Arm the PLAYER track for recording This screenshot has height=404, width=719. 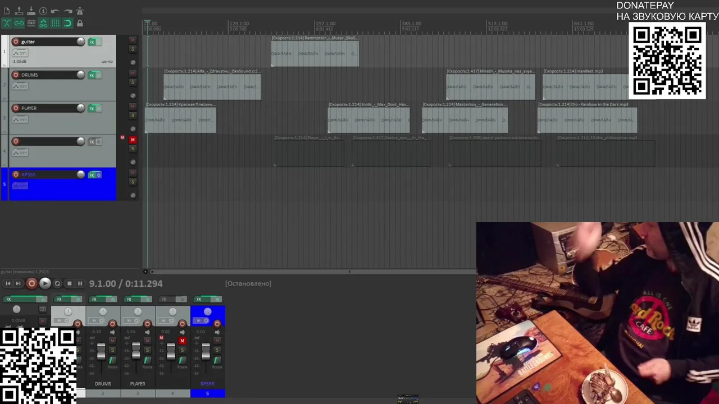(x=16, y=108)
